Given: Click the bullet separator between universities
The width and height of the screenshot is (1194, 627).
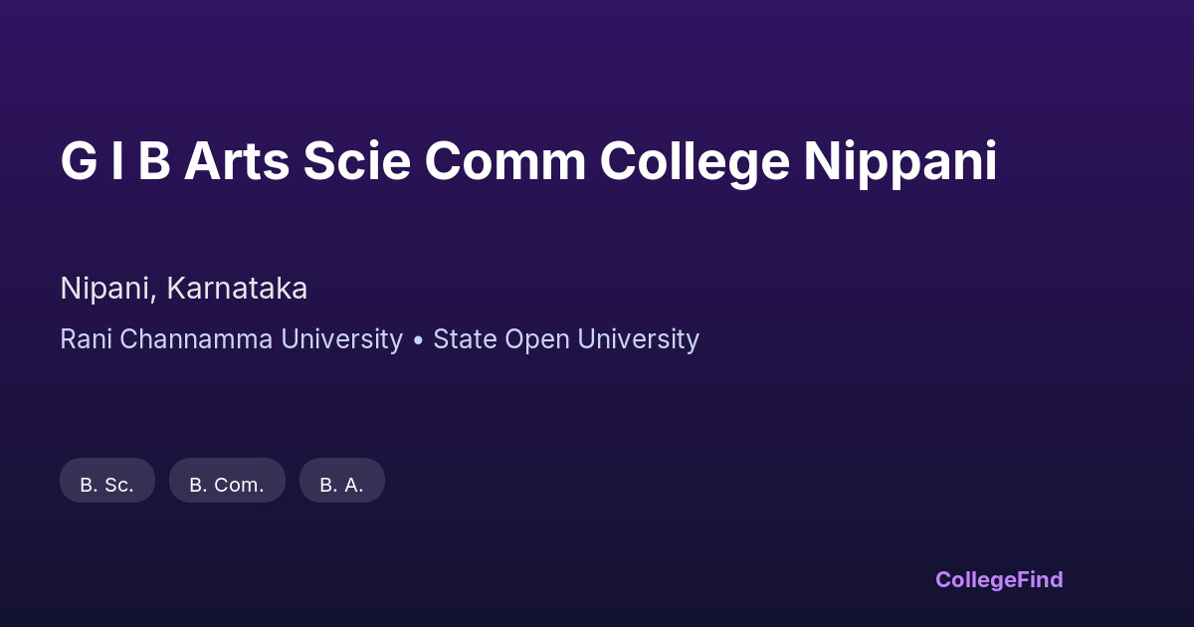Looking at the screenshot, I should (418, 340).
